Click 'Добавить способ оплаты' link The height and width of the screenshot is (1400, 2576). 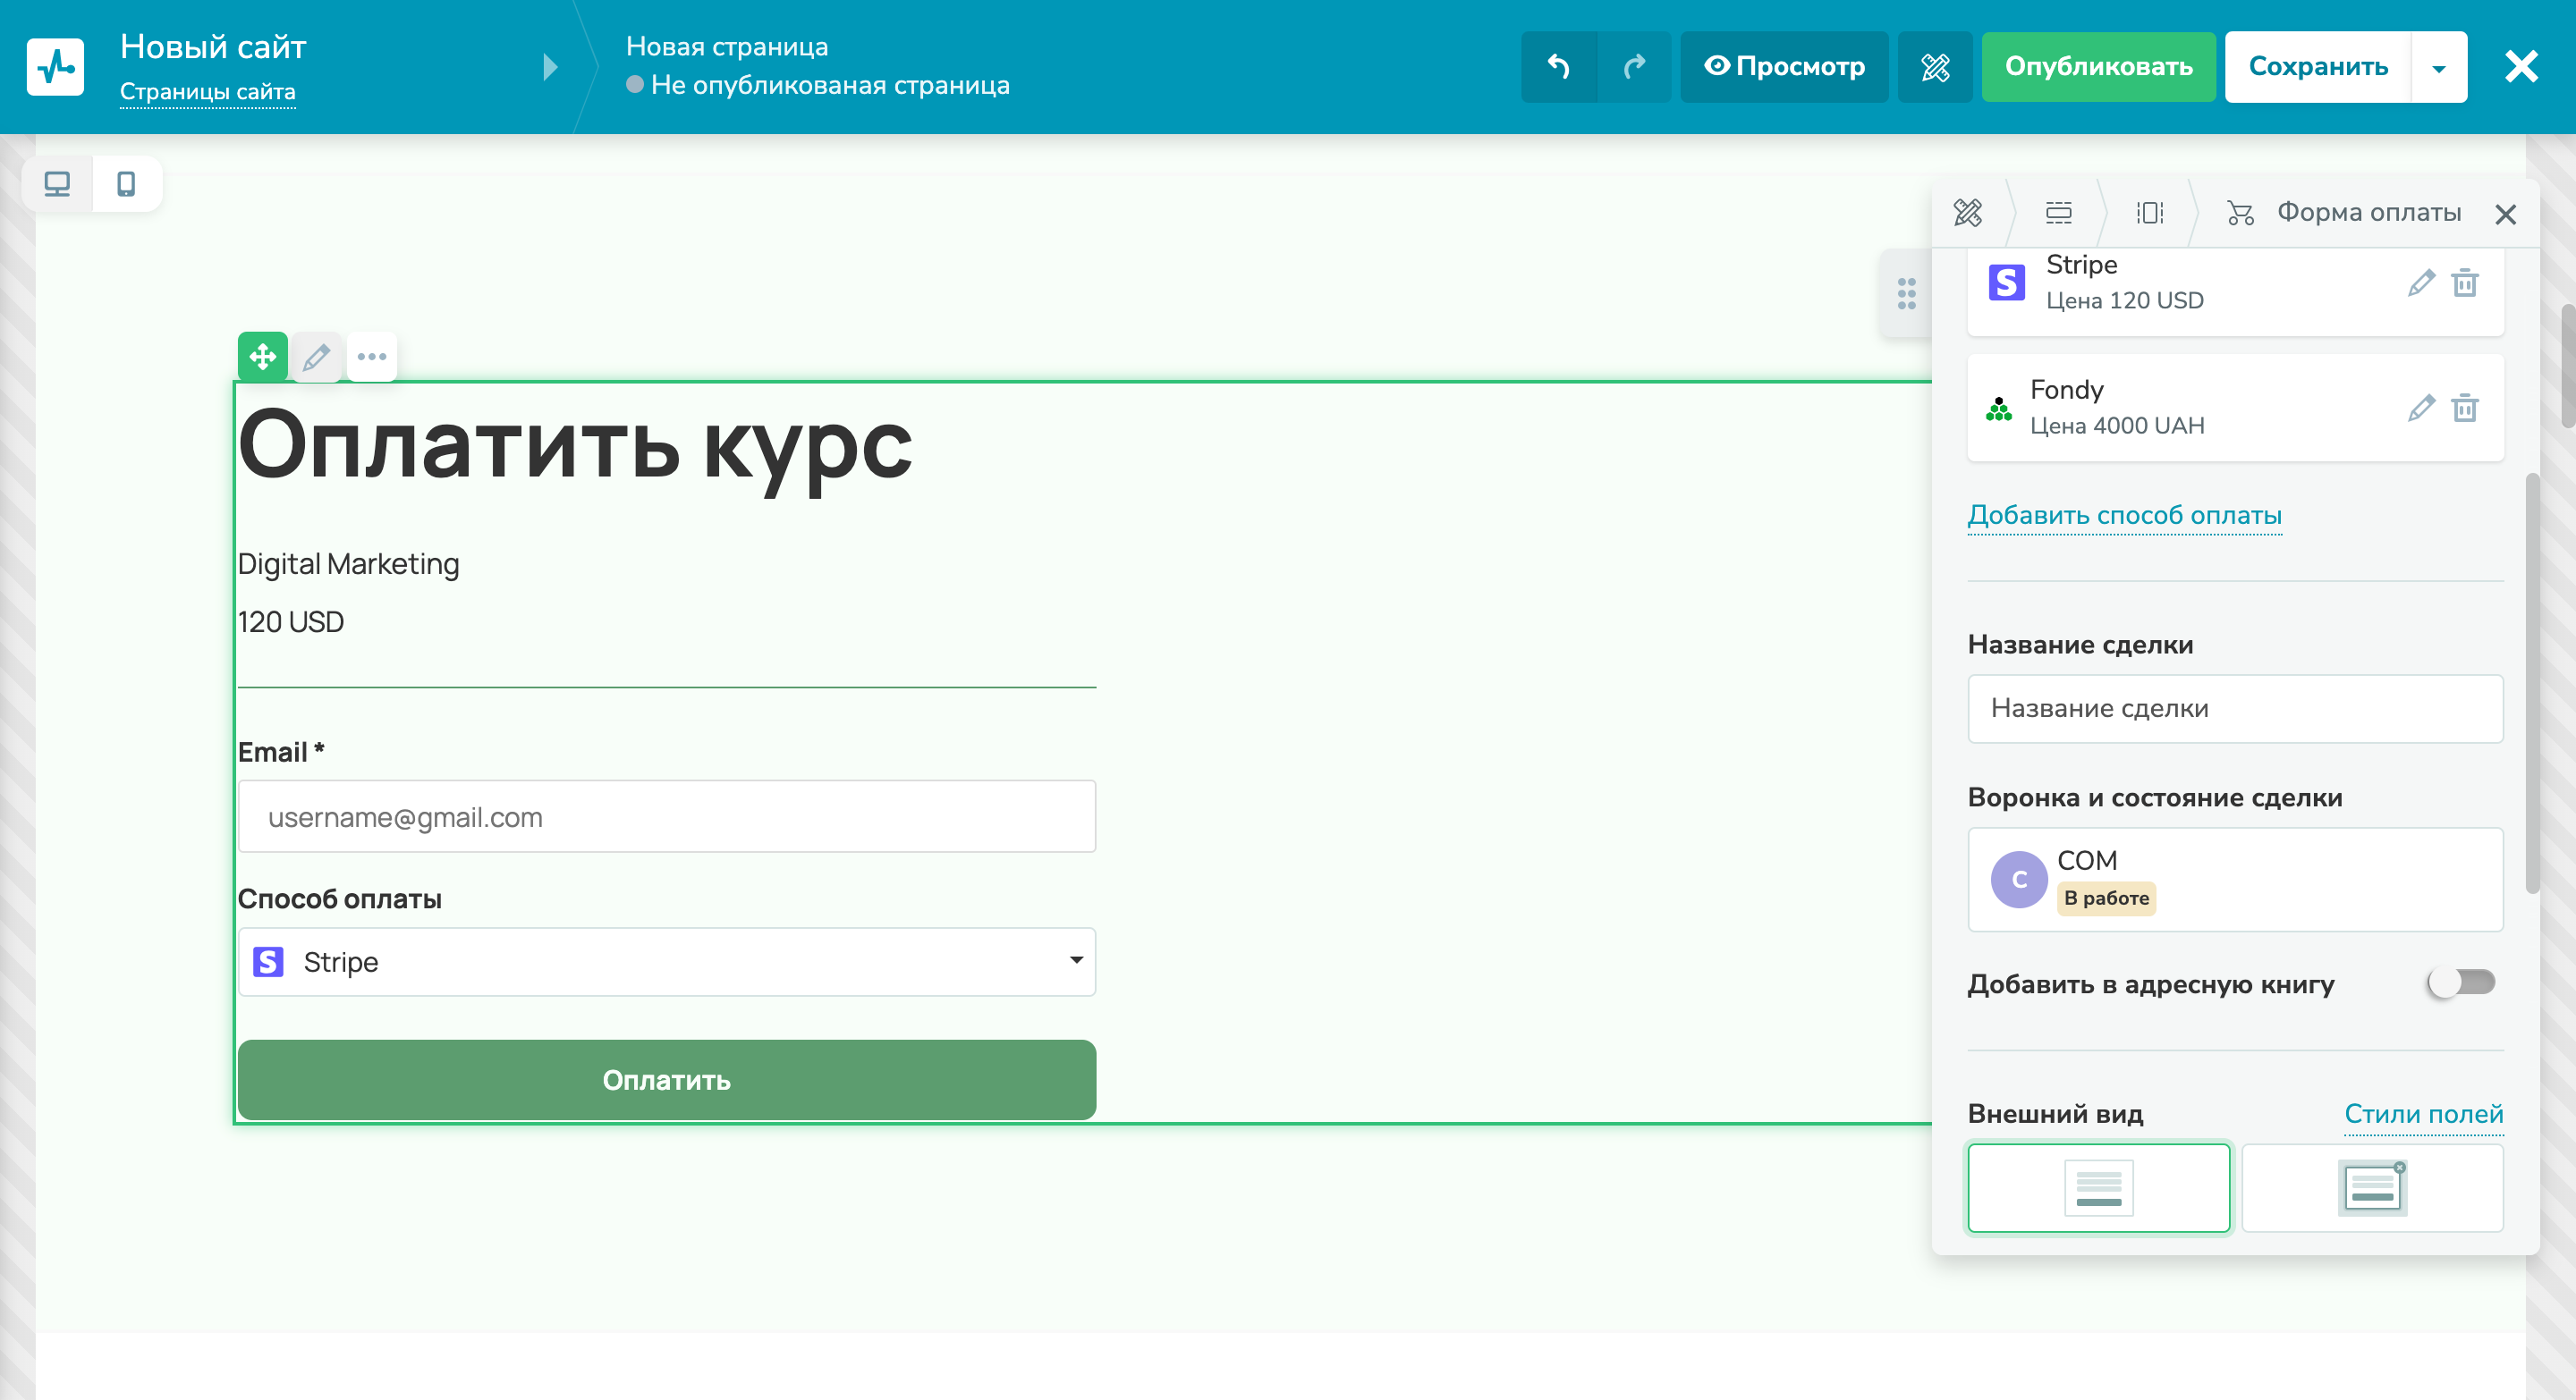click(x=2125, y=516)
